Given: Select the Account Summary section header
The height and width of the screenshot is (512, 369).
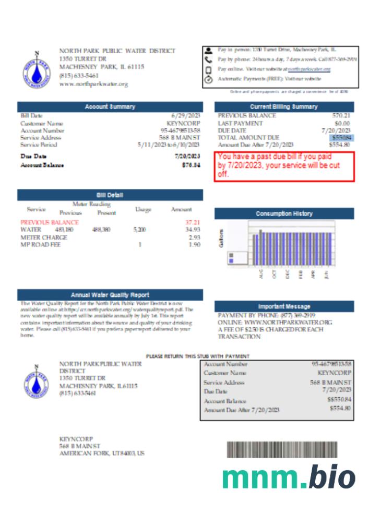Looking at the screenshot, I should click(110, 106).
